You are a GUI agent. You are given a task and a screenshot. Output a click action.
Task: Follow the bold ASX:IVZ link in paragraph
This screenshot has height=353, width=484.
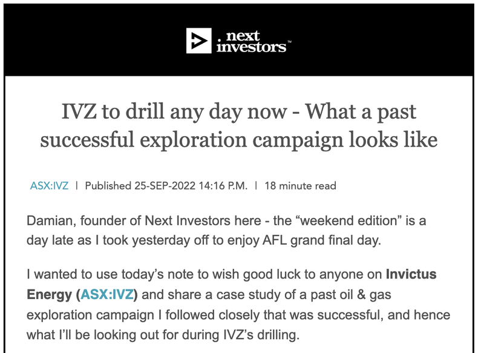click(107, 294)
